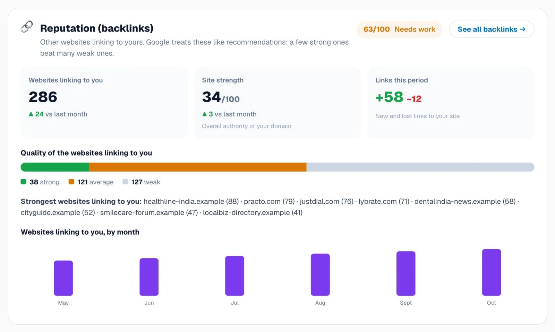Click the green up-arrow beside 24 vs last month
This screenshot has width=555, height=332.
[x=31, y=114]
